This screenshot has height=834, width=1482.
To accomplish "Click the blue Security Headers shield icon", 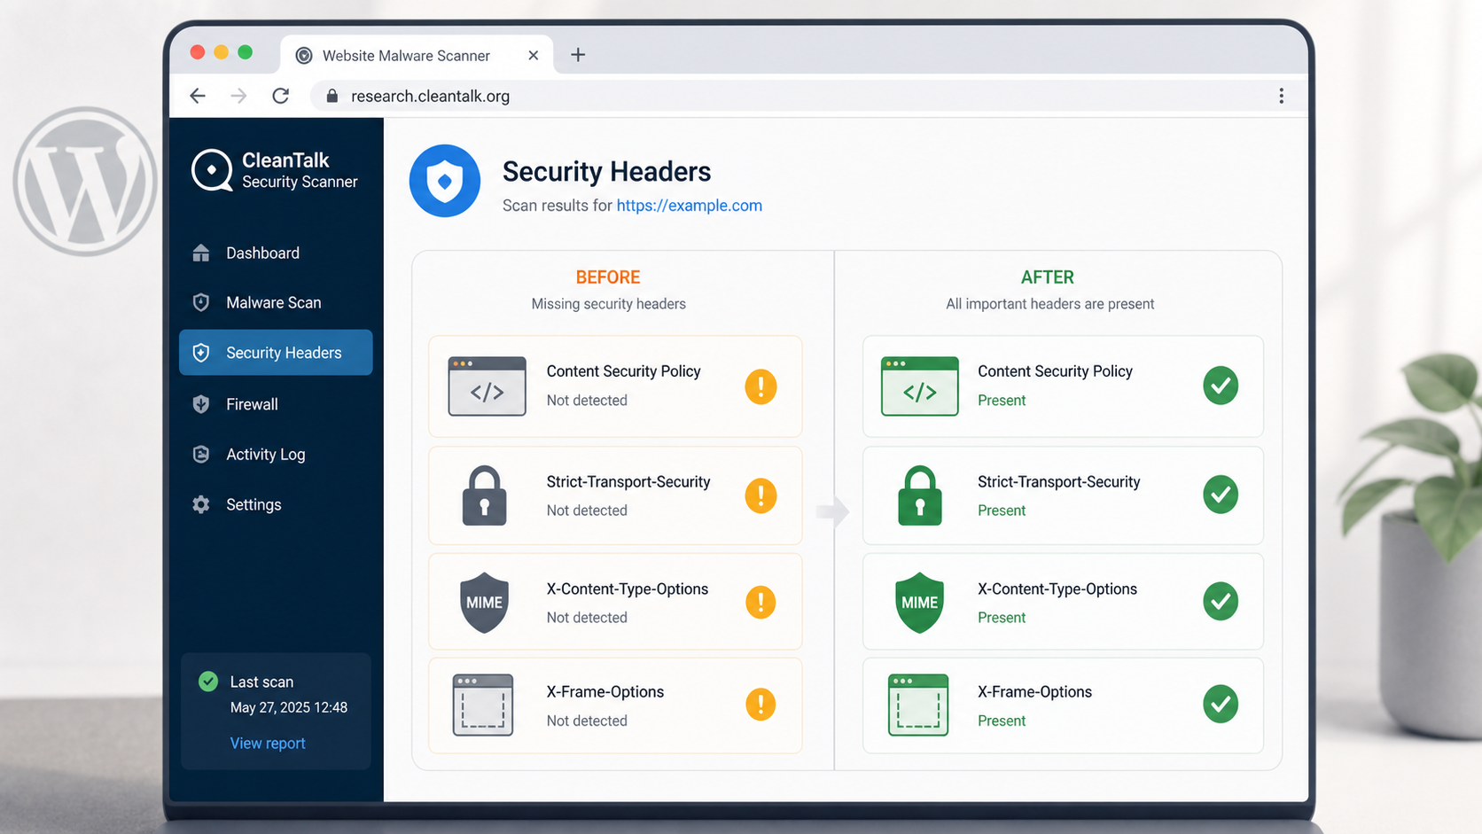I will (445, 181).
